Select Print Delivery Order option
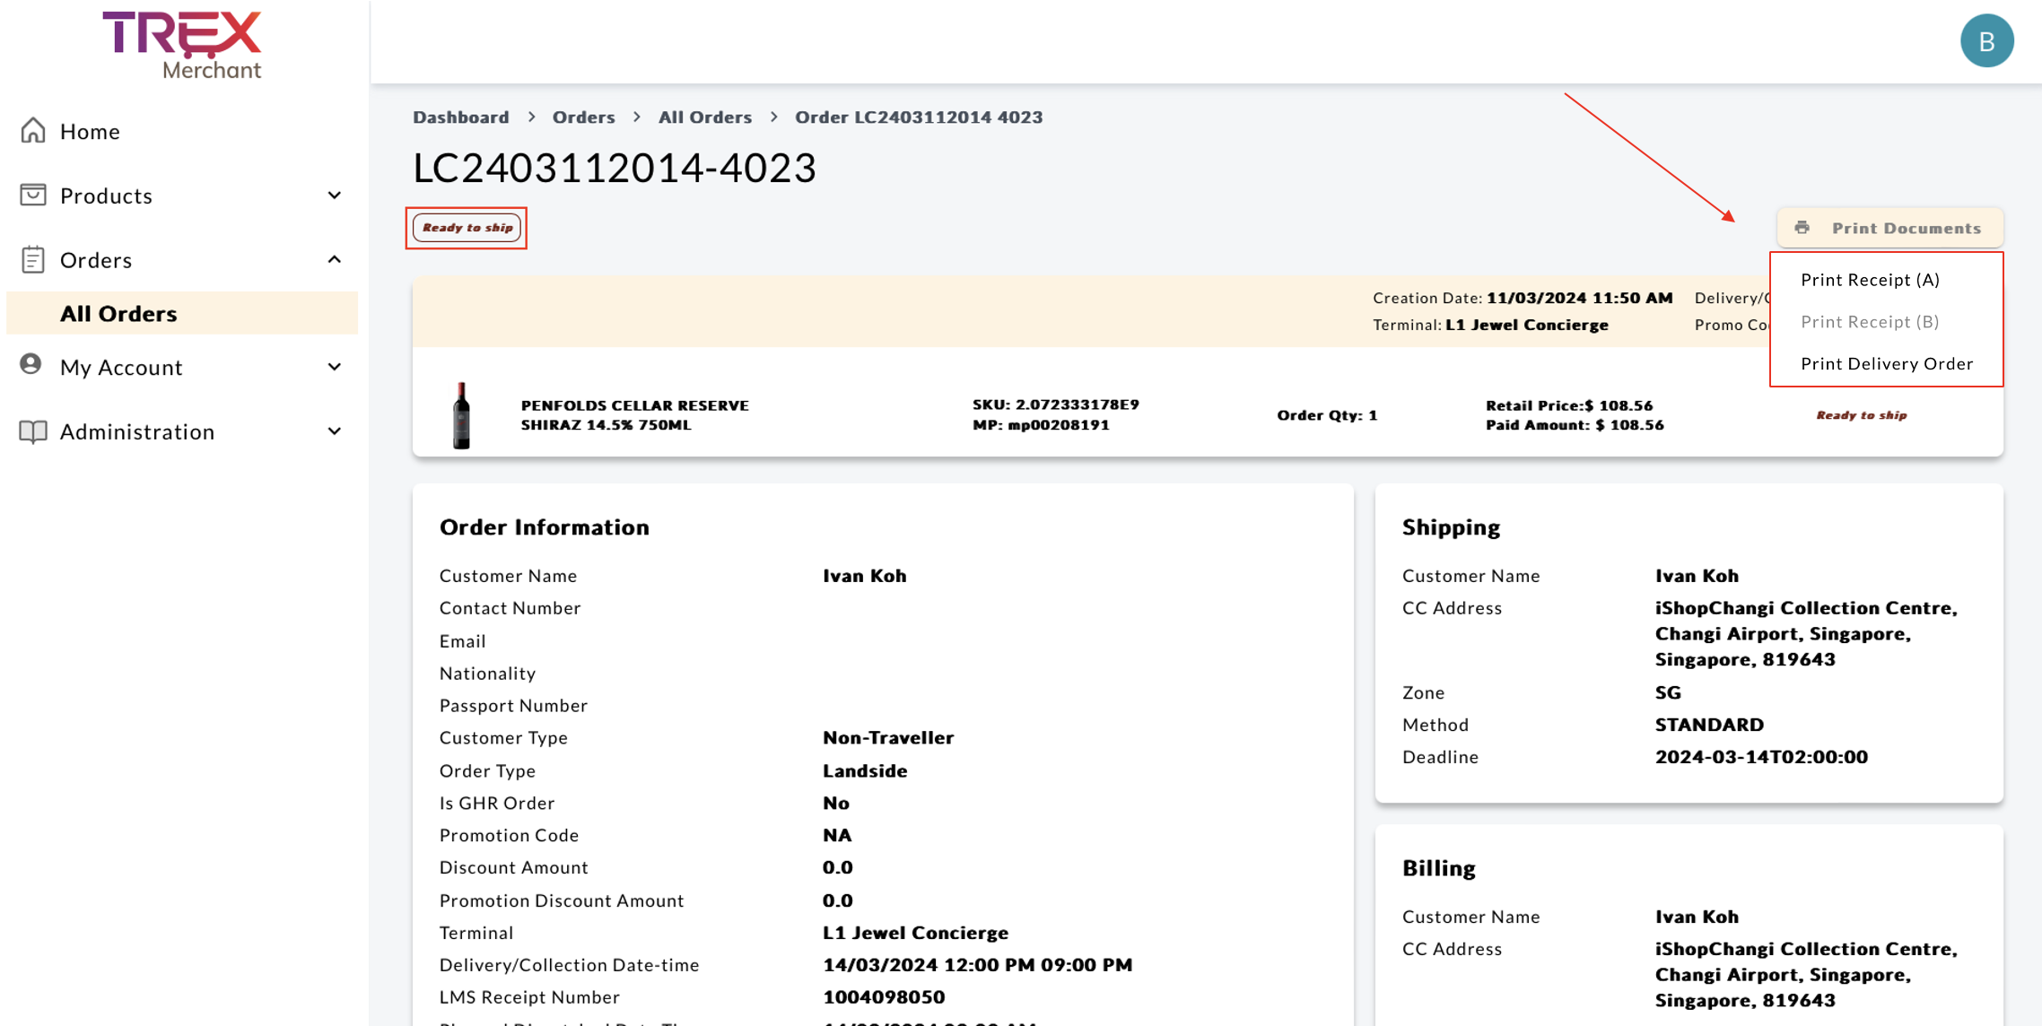 [x=1886, y=363]
